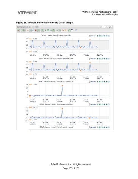
Task: Click the orange trend line toolbar icon
Action: point(28,30)
